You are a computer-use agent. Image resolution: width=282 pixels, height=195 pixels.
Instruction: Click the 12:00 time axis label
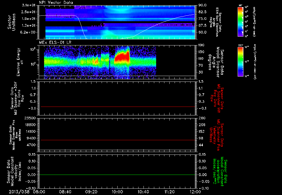click(x=195, y=192)
